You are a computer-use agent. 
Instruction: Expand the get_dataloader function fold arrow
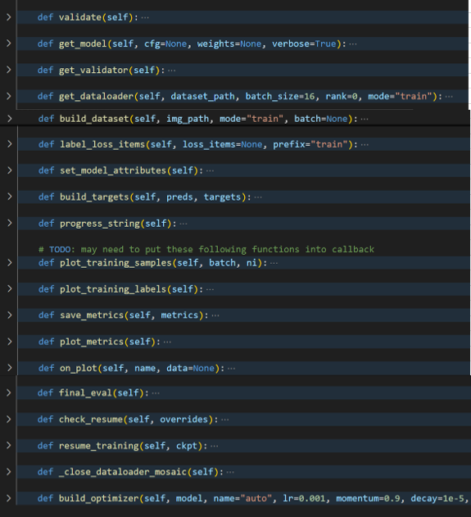pos(9,97)
